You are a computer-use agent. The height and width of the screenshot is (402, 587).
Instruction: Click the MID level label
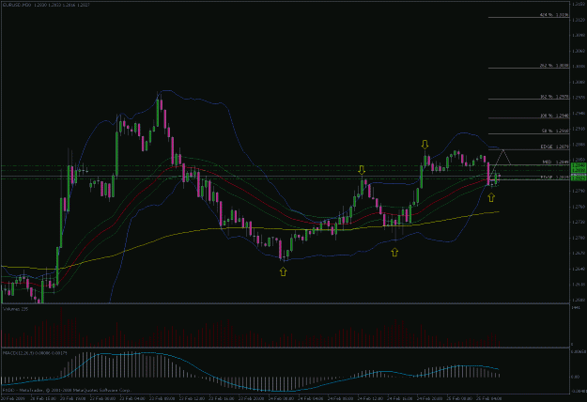click(556, 162)
